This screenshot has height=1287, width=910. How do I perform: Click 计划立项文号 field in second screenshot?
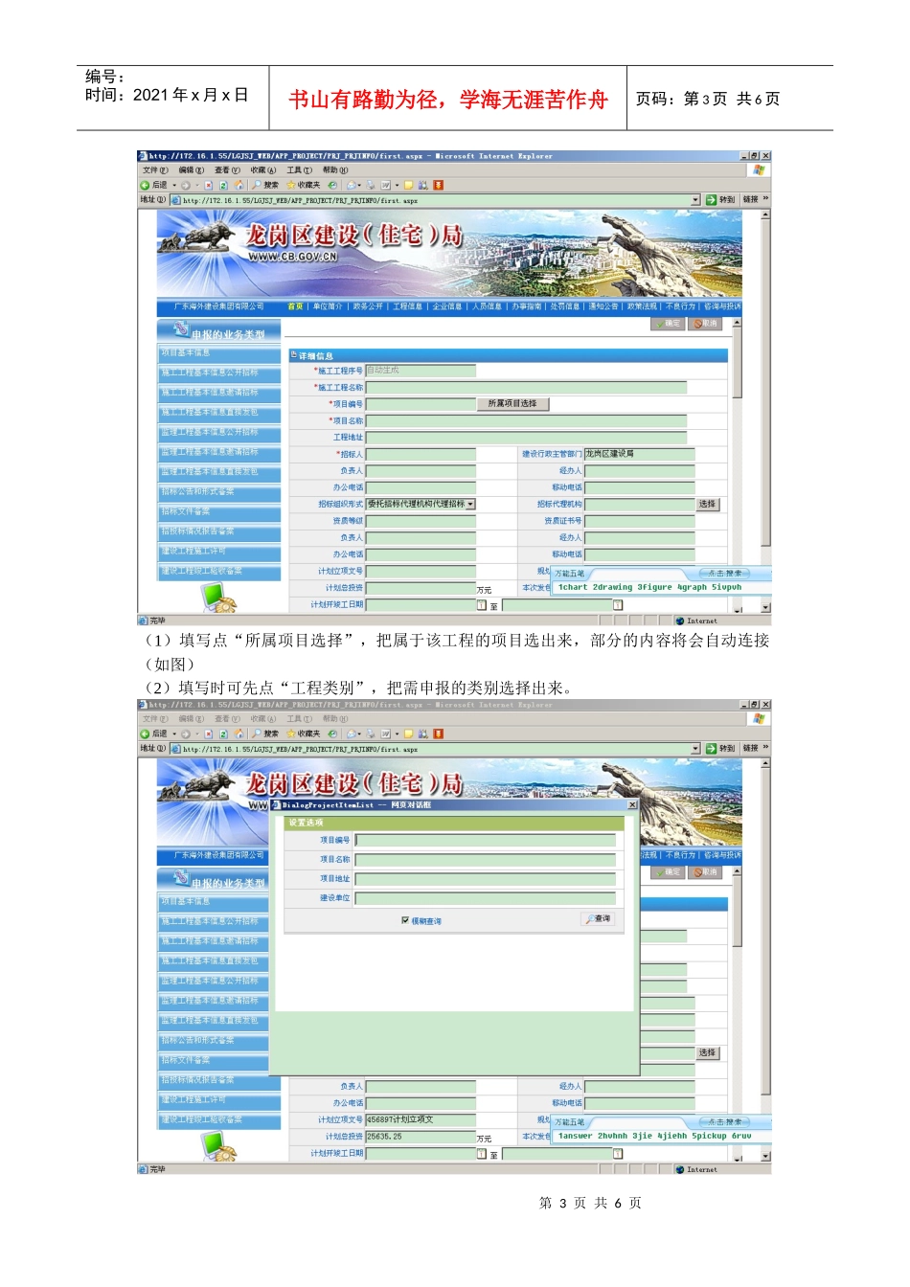pyautogui.click(x=421, y=1119)
